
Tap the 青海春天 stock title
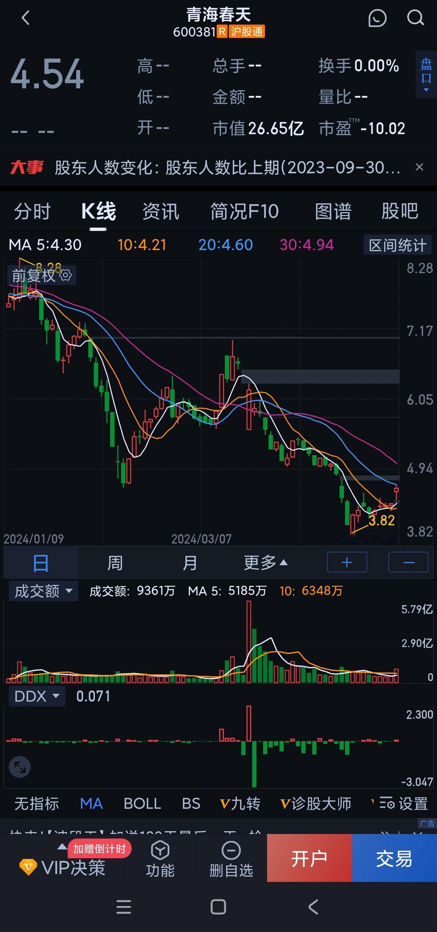(x=218, y=15)
